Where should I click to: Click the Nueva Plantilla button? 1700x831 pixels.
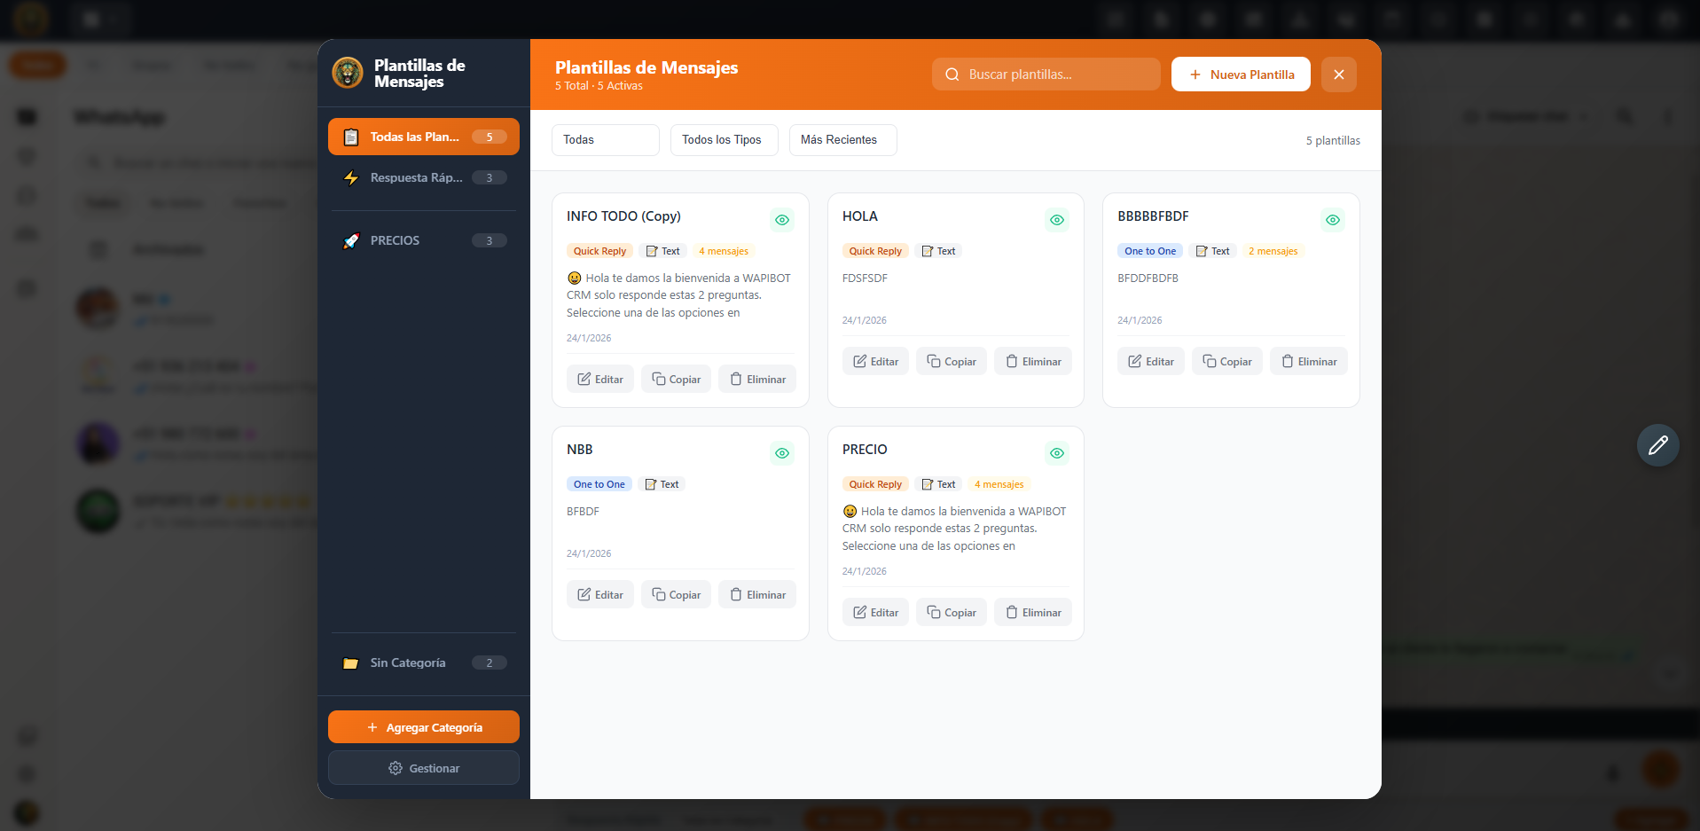tap(1240, 74)
